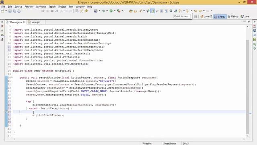257x145 pixels.
Task: Open the Help menu
Action: coord(90,7)
